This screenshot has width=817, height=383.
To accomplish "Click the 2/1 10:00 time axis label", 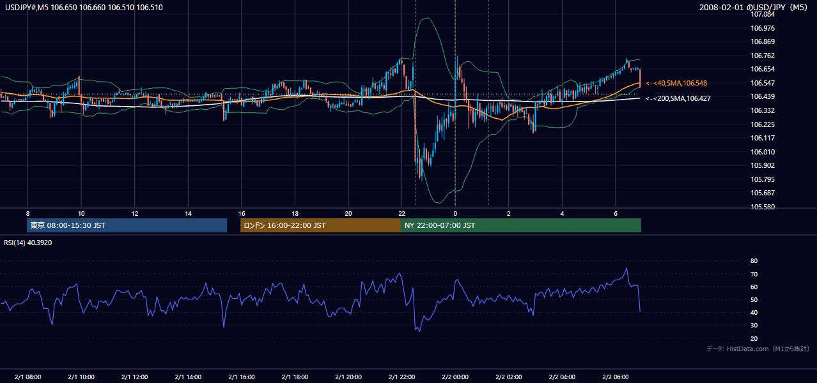I will pos(81,377).
